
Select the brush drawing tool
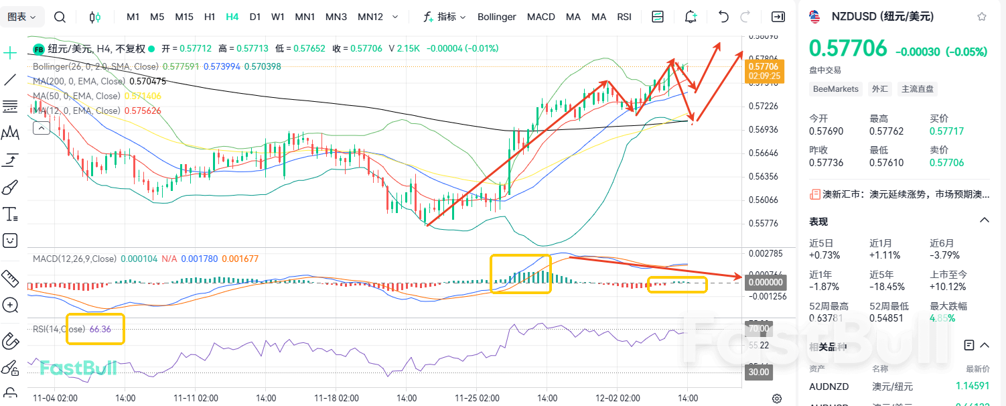(9, 188)
